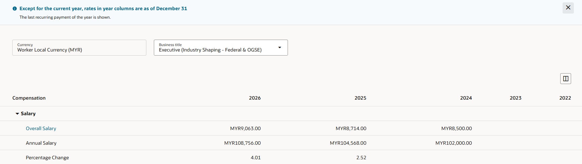Click the Compensation column header

click(x=29, y=98)
